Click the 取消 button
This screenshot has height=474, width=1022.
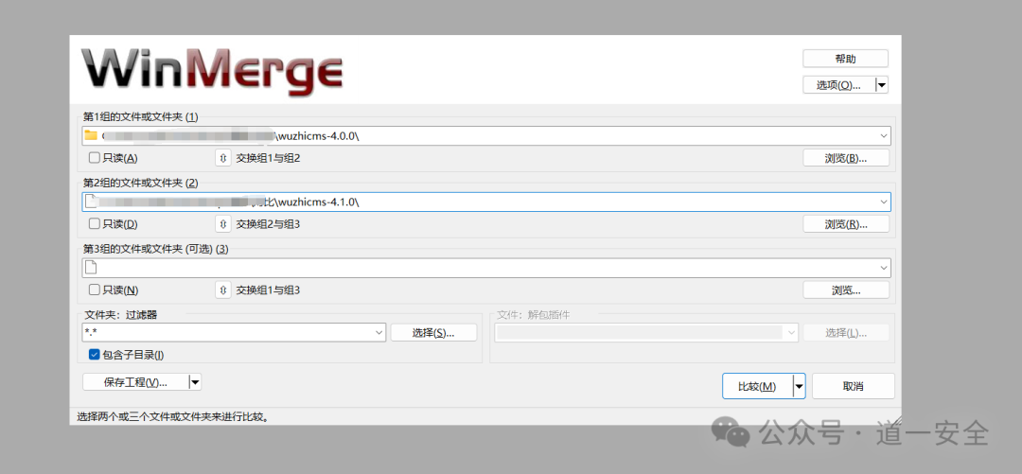[x=854, y=386]
